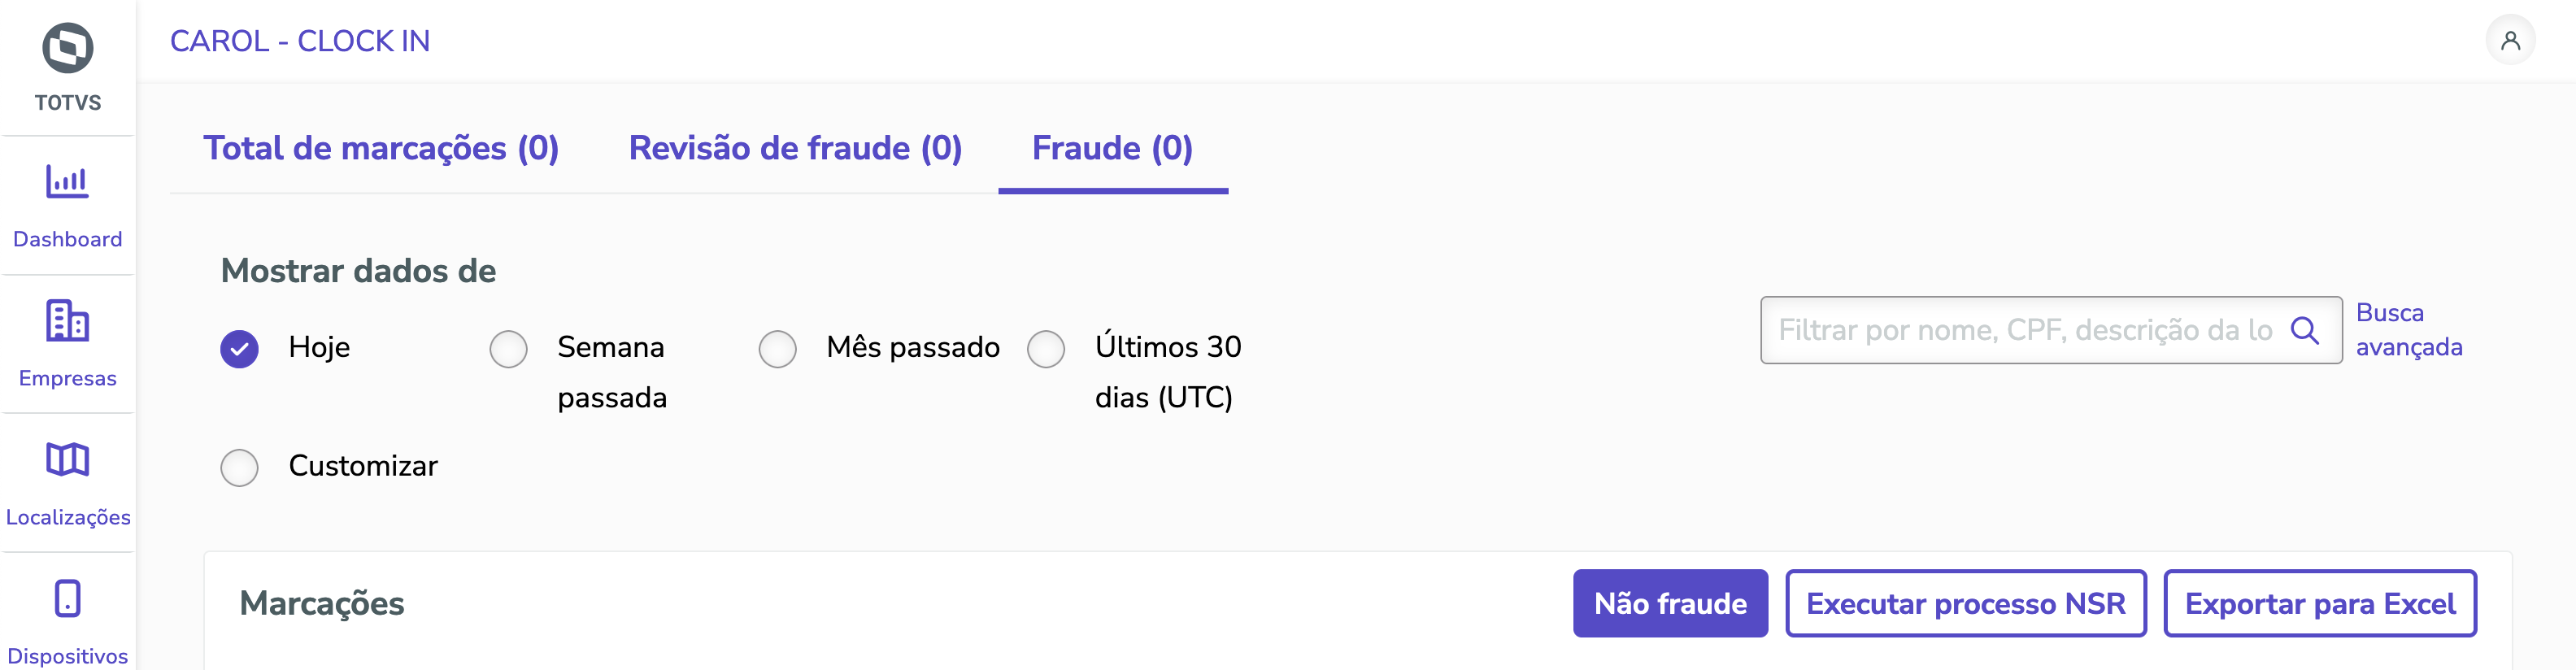Select the Customizar radio option
The image size is (2576, 670).
pos(239,467)
